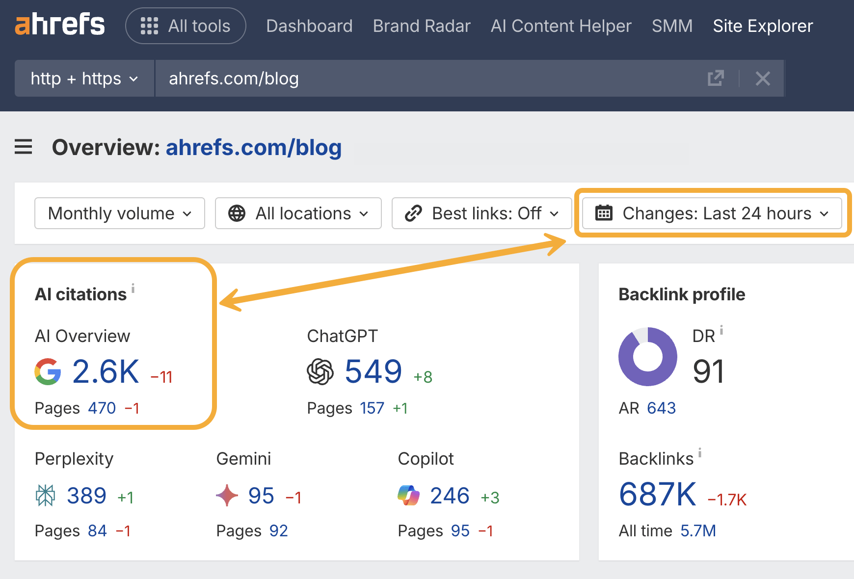Open the Changes: Last 24 hours dropdown
This screenshot has height=579, width=854.
713,213
